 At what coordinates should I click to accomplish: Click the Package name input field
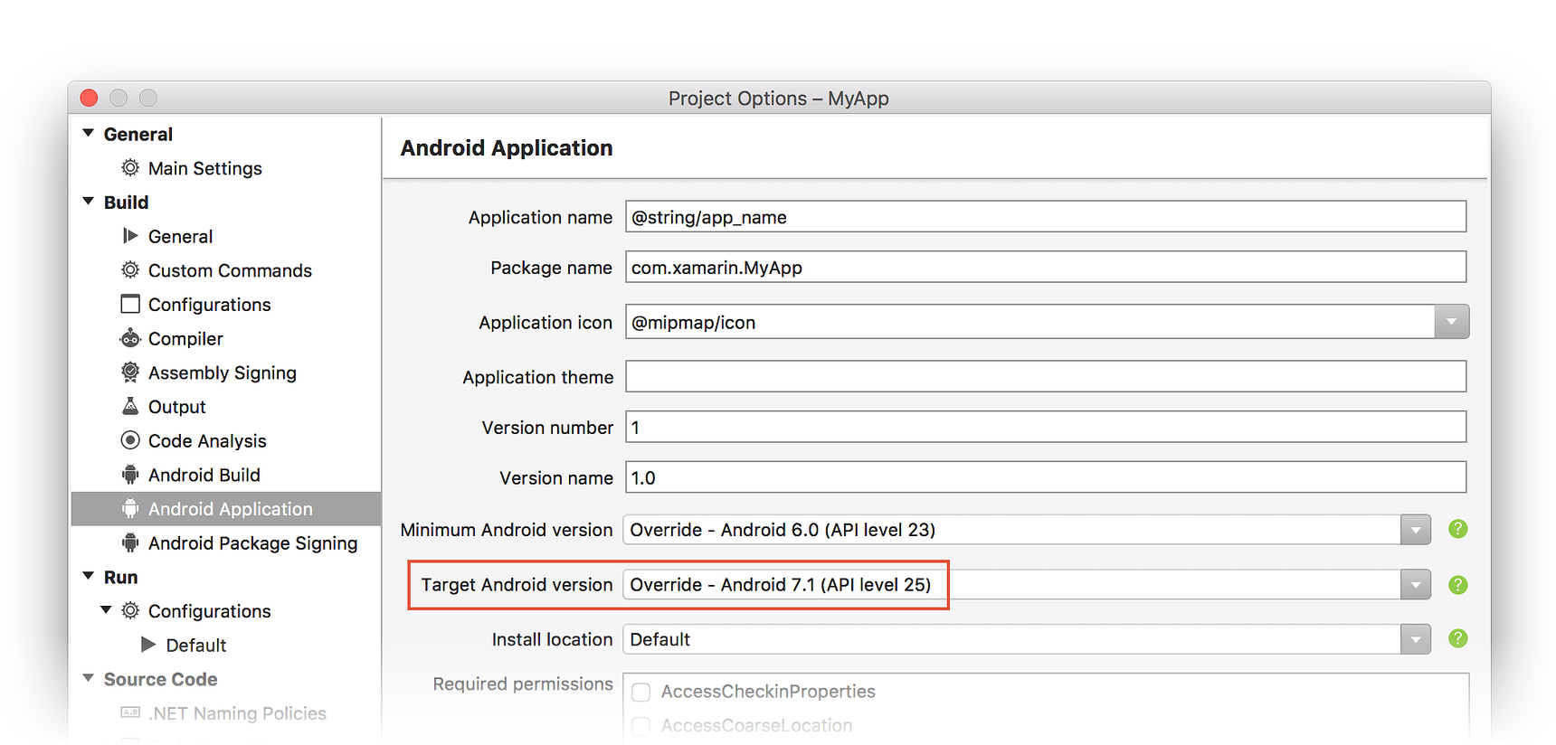1046,268
